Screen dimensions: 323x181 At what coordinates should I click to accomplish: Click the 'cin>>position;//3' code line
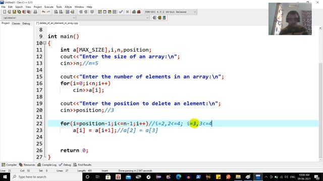87,110
